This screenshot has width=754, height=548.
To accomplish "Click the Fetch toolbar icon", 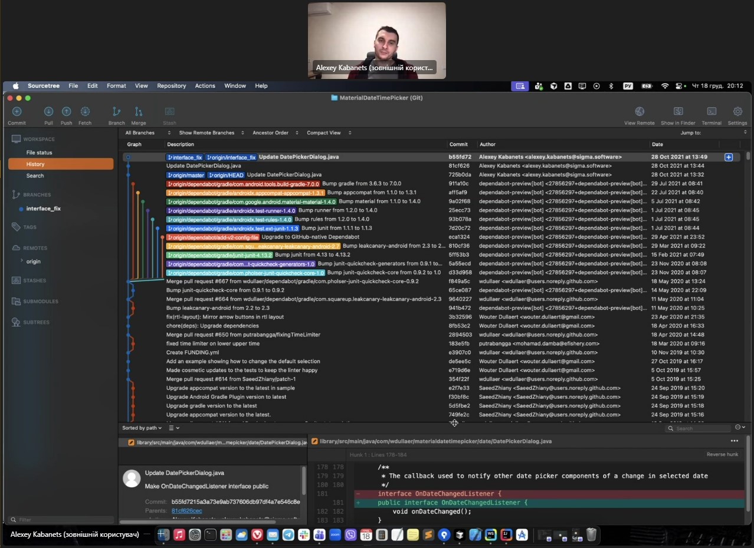I will [85, 112].
